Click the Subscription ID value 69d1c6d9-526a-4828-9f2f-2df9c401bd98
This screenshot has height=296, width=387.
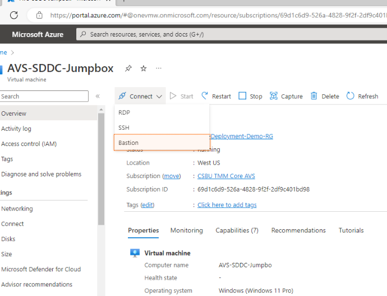[254, 189]
